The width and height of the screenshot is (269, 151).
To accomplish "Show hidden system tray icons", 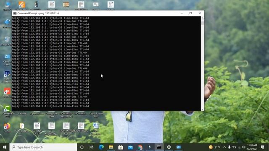I will pyautogui.click(x=224, y=147).
